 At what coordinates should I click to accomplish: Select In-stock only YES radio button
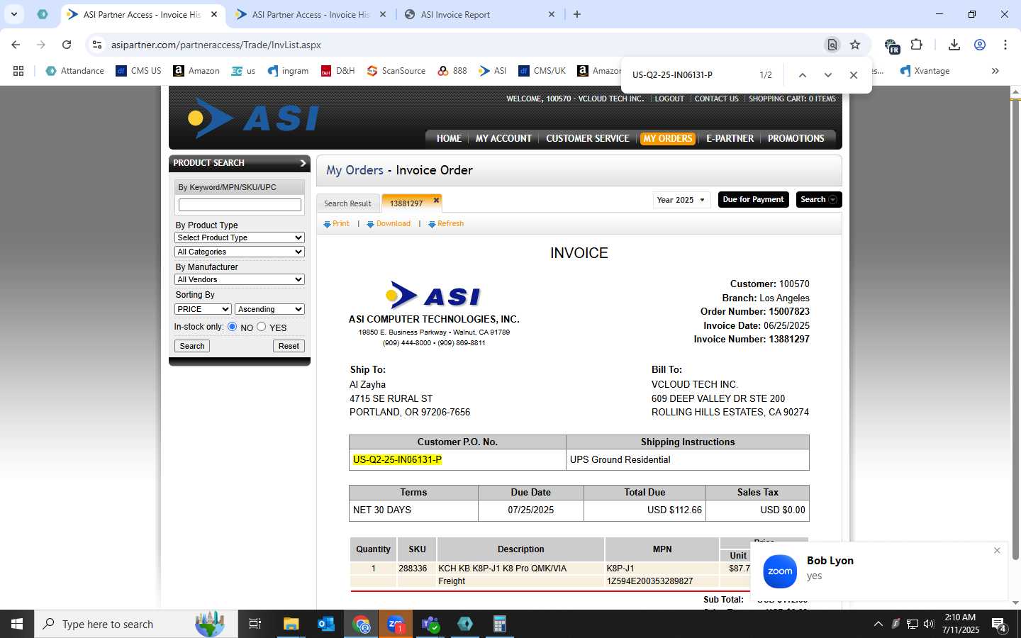pos(262,327)
